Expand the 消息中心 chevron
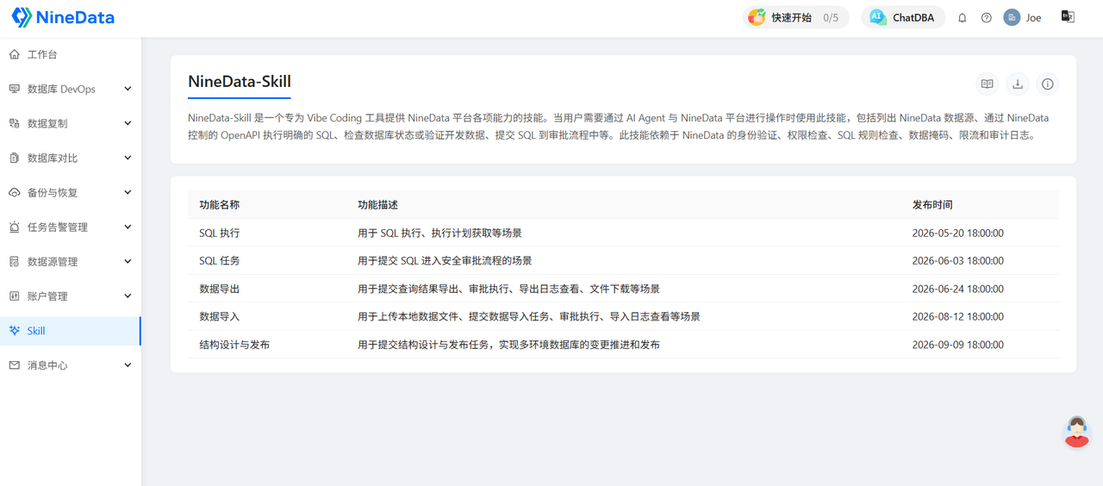The width and height of the screenshot is (1103, 486). click(x=128, y=365)
